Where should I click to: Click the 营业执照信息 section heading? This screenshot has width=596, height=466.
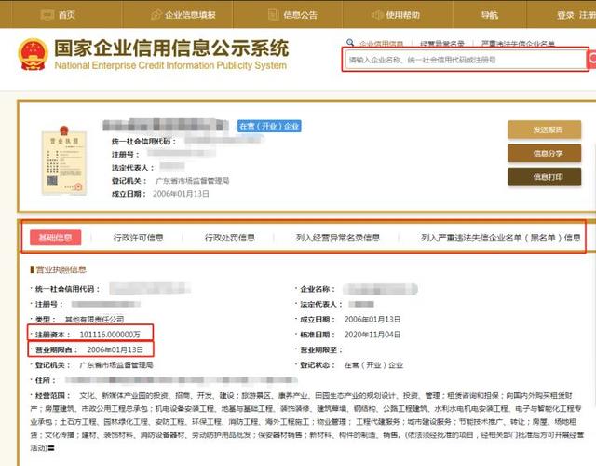61,269
